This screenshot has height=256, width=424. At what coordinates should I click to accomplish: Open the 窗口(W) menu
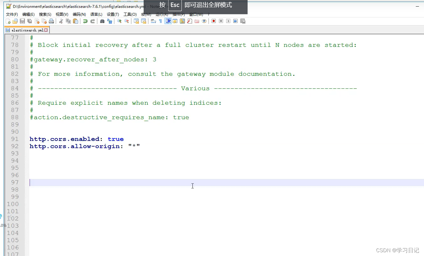pos(196,14)
